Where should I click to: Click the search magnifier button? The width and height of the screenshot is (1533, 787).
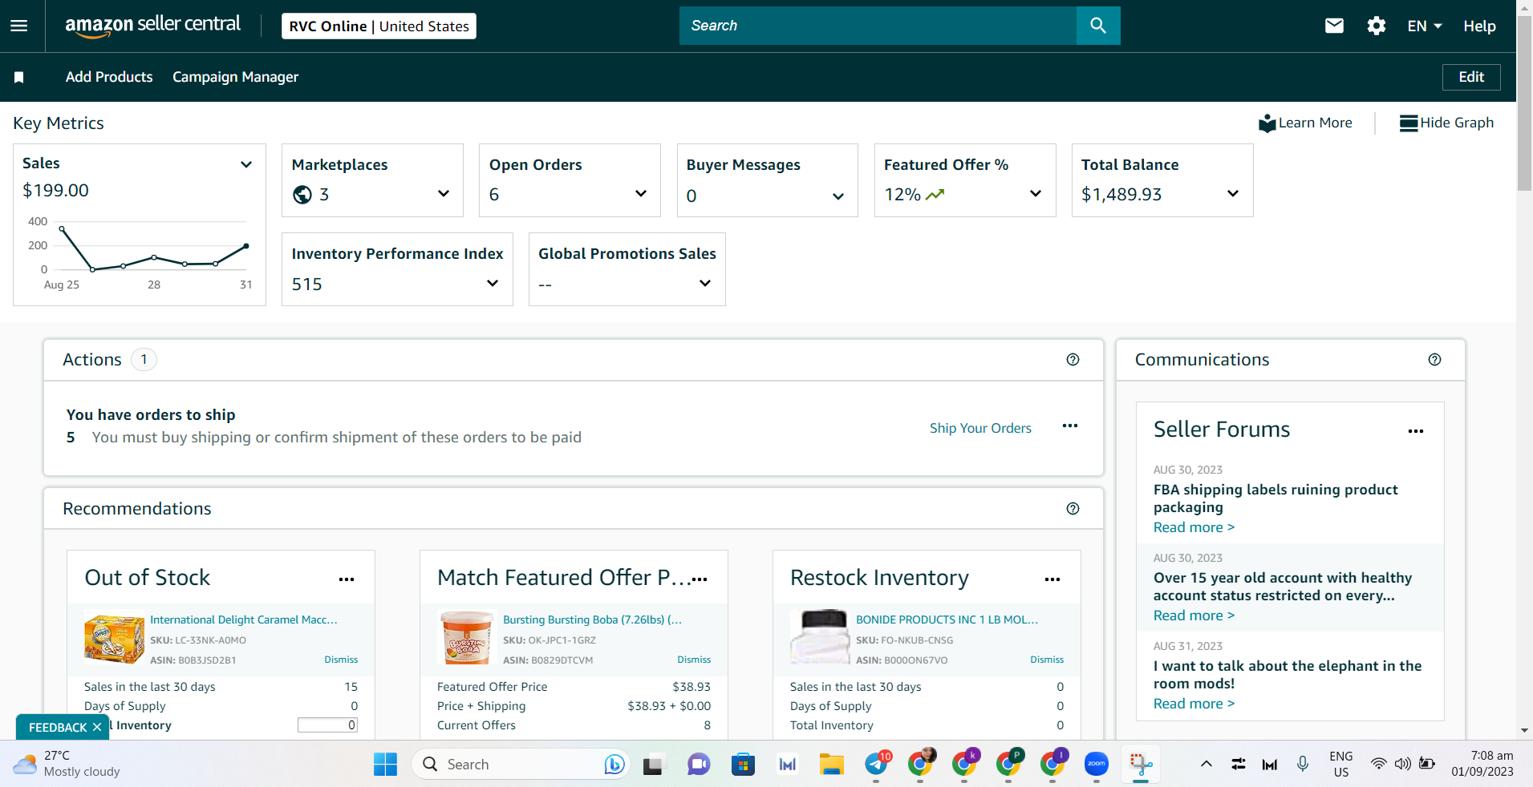point(1098,26)
